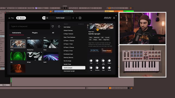This screenshot has width=175, height=98.
Task: Switch to the list view icon
Action: [44, 18]
